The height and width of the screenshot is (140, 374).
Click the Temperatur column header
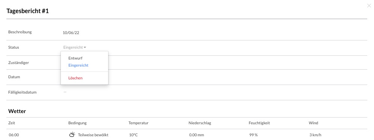pyautogui.click(x=138, y=123)
